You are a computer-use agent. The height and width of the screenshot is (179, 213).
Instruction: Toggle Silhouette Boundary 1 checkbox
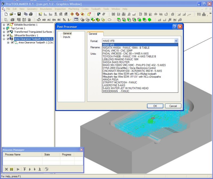8,35
